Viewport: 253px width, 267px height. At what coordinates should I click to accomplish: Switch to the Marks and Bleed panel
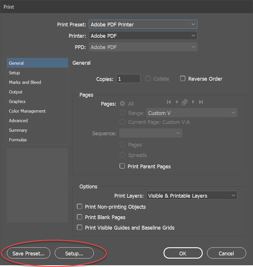click(25, 82)
